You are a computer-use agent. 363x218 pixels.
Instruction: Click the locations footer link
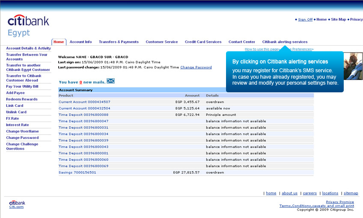pos(330,193)
